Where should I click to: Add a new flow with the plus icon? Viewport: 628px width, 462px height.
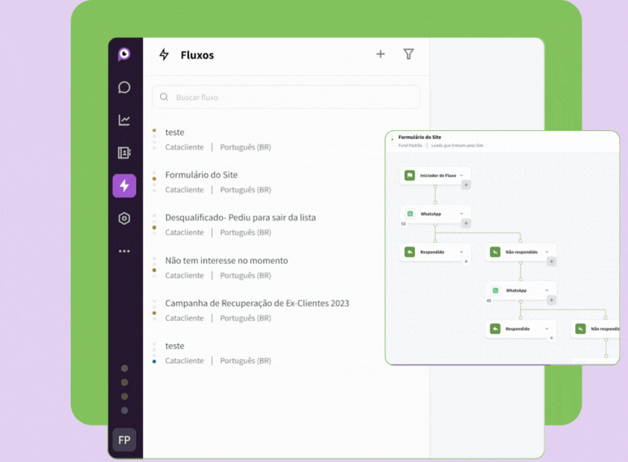click(381, 54)
